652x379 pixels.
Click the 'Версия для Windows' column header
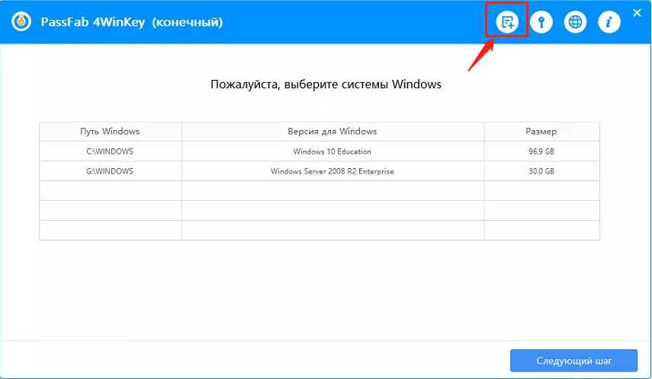click(332, 132)
